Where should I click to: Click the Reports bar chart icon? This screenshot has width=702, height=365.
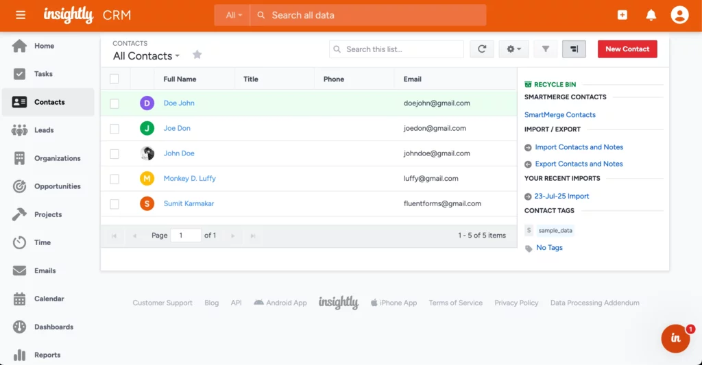(19, 355)
